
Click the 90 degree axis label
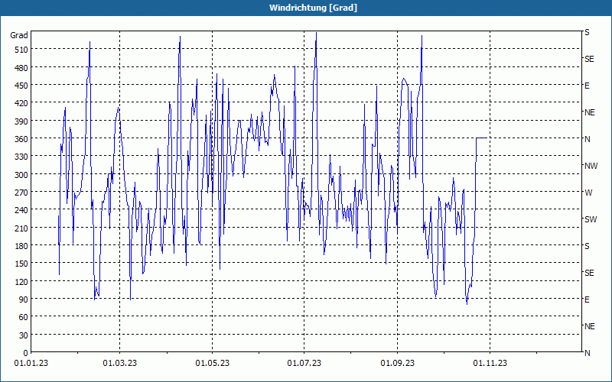coord(24,299)
